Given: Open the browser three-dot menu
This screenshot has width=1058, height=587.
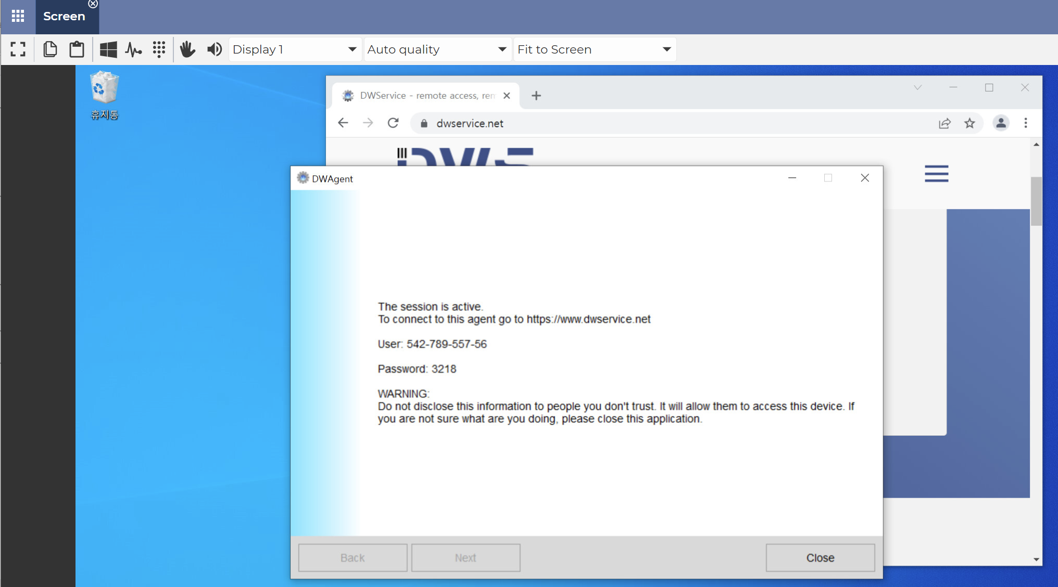Looking at the screenshot, I should tap(1026, 123).
